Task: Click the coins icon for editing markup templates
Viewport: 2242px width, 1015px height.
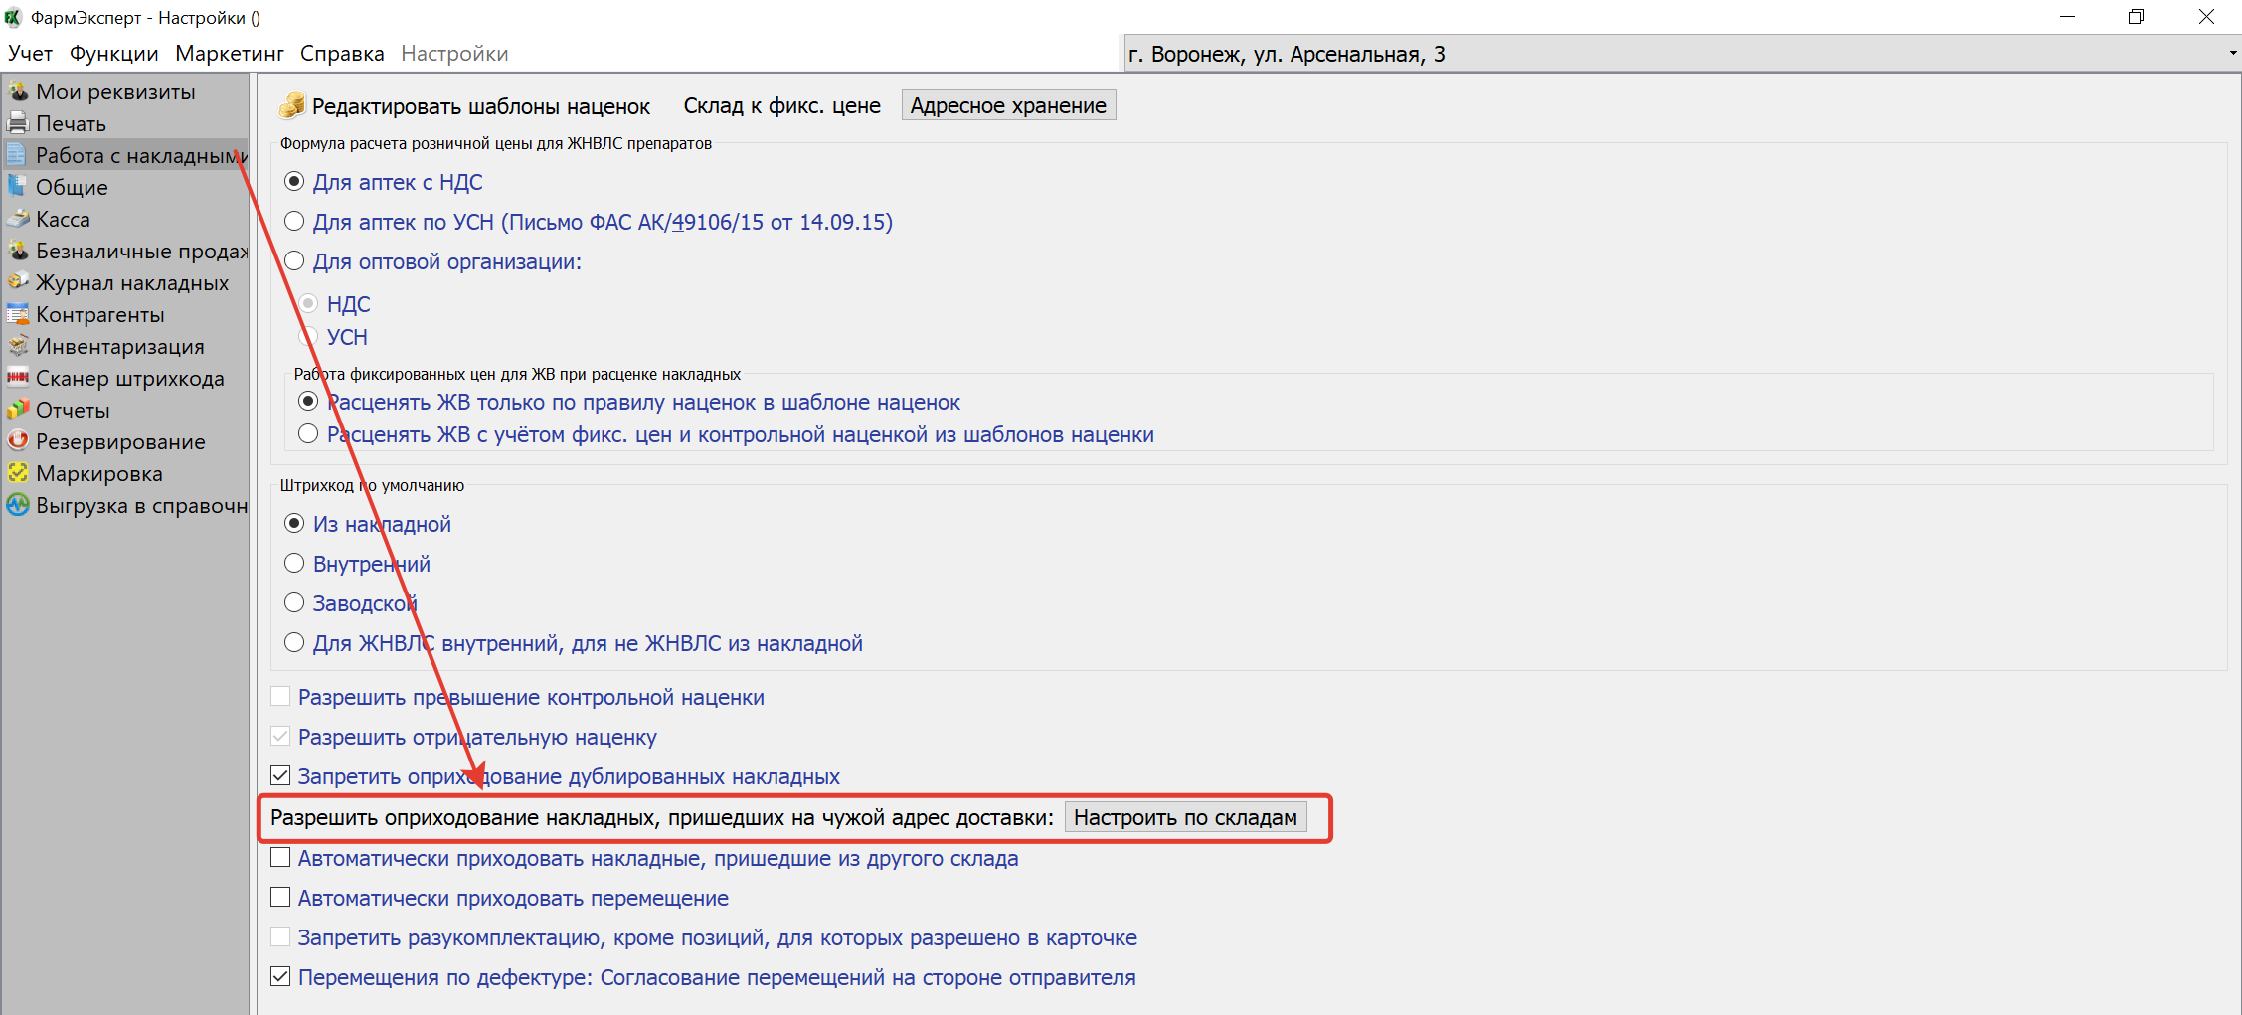Action: (x=292, y=105)
